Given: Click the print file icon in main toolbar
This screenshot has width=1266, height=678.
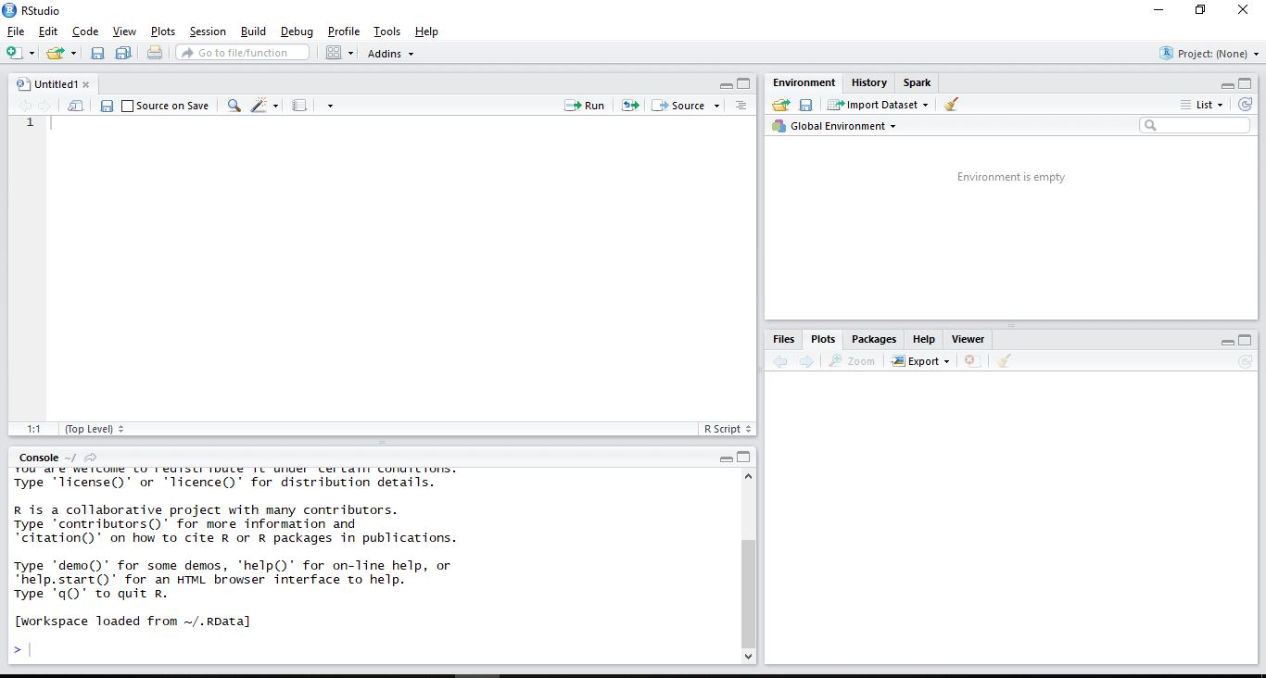Looking at the screenshot, I should pyautogui.click(x=155, y=54).
